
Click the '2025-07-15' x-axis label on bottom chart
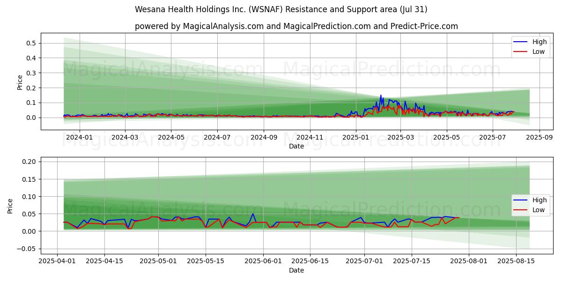(x=411, y=261)
